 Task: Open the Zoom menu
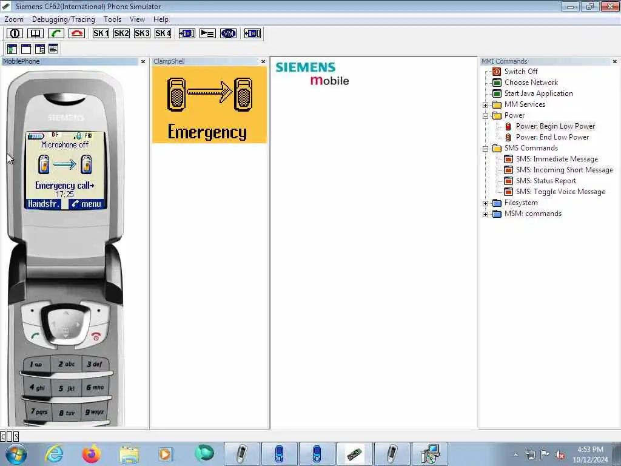(x=14, y=19)
